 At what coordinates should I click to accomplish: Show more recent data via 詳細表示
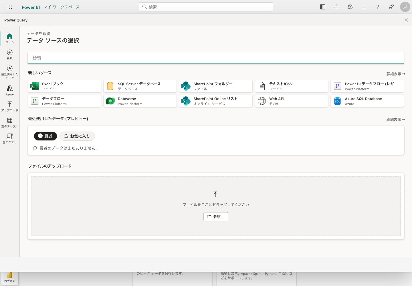coord(396,120)
